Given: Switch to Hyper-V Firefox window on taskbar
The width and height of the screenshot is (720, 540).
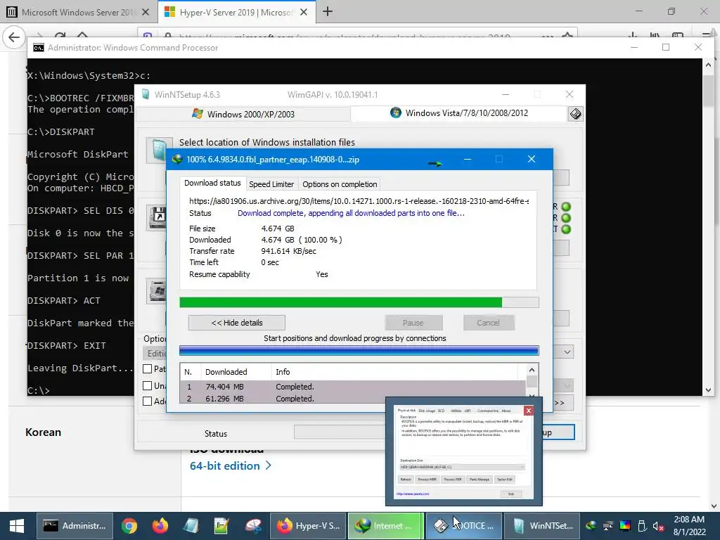Looking at the screenshot, I should coord(308,526).
